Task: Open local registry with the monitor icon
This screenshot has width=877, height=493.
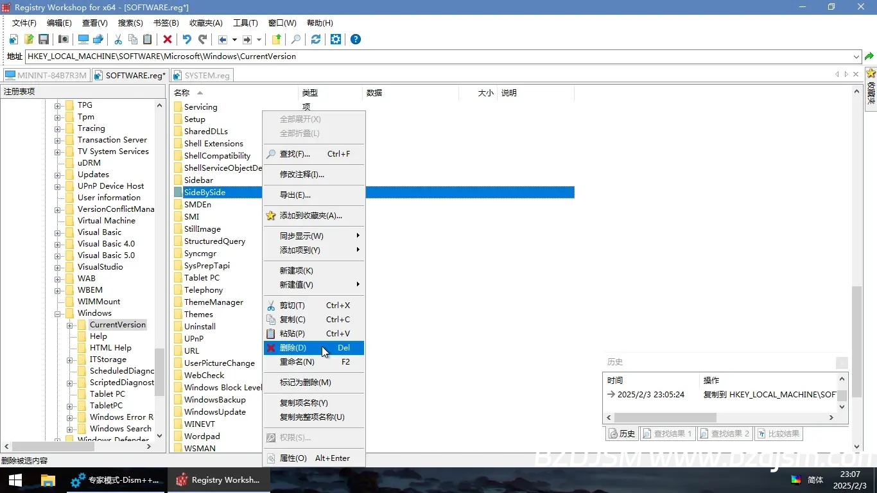Action: pos(83,39)
